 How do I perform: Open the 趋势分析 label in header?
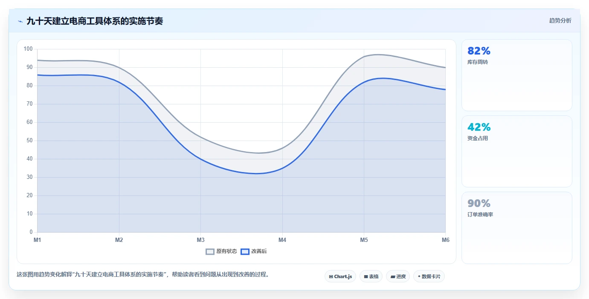point(560,20)
